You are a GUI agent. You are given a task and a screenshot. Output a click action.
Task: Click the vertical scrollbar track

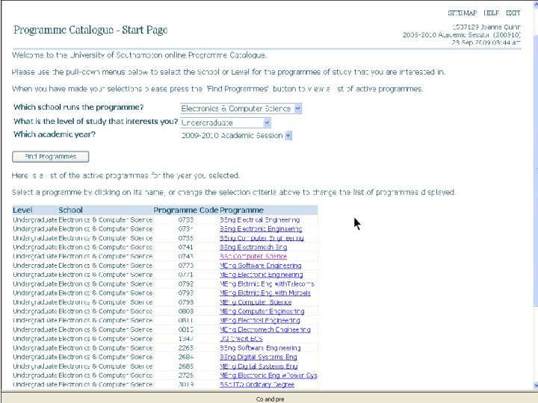pyautogui.click(x=536, y=343)
